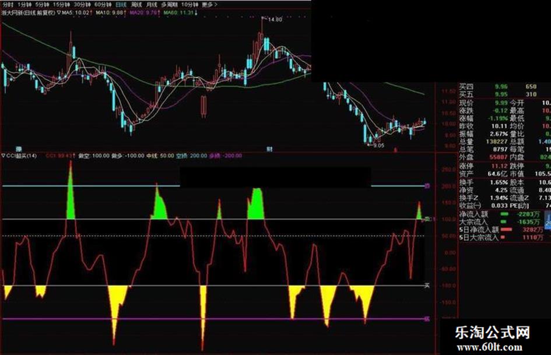551x355 pixels.
Task: Click the red 5日净流入额 bar indicator
Action: pyautogui.click(x=506, y=230)
